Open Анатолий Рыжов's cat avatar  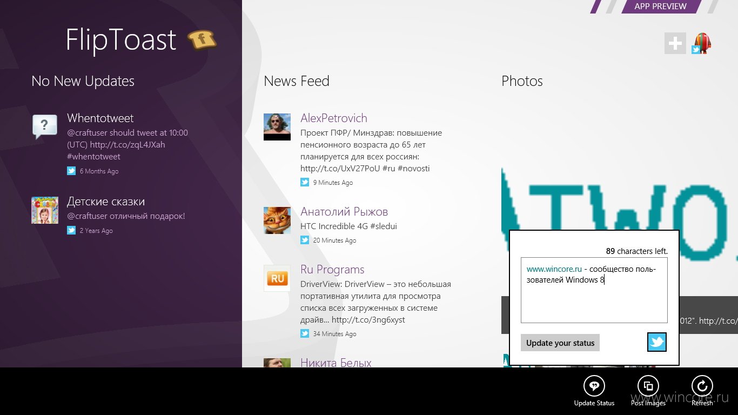(277, 220)
